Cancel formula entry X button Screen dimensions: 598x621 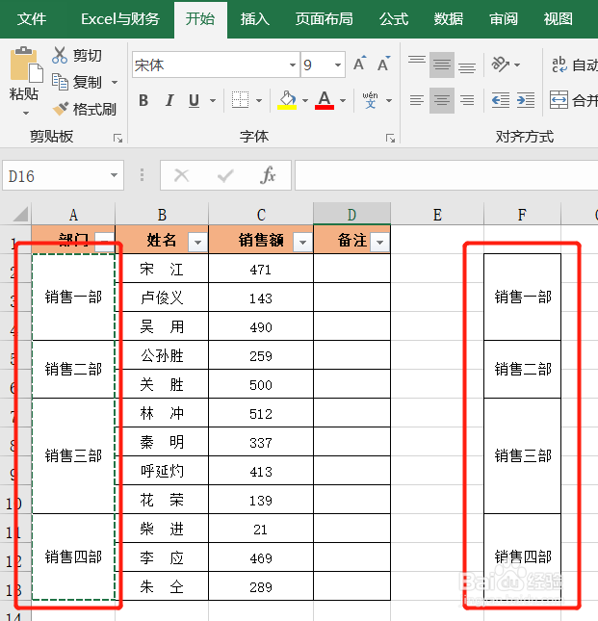click(x=182, y=175)
